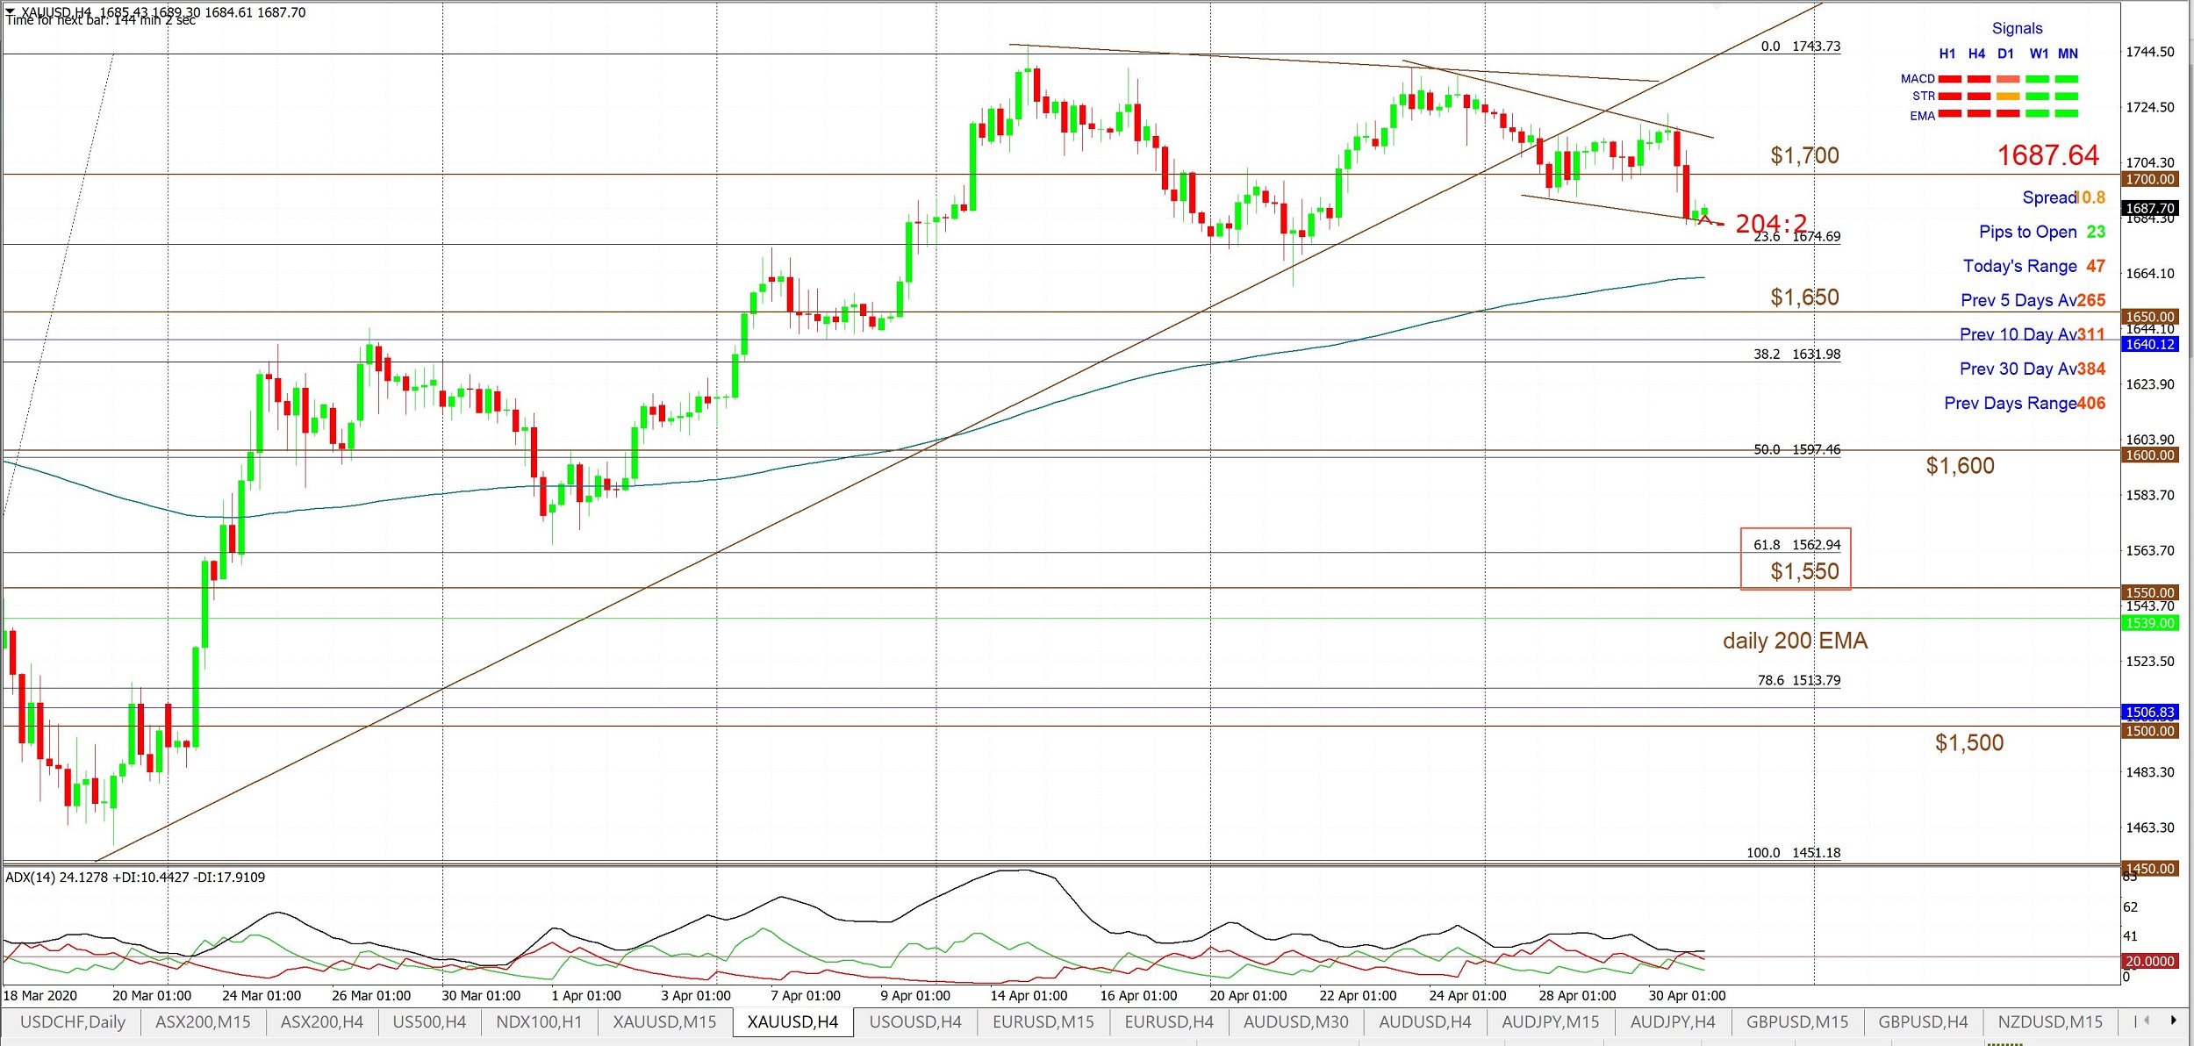Switch to the AUDUSD,M30 tab

point(1295,1021)
